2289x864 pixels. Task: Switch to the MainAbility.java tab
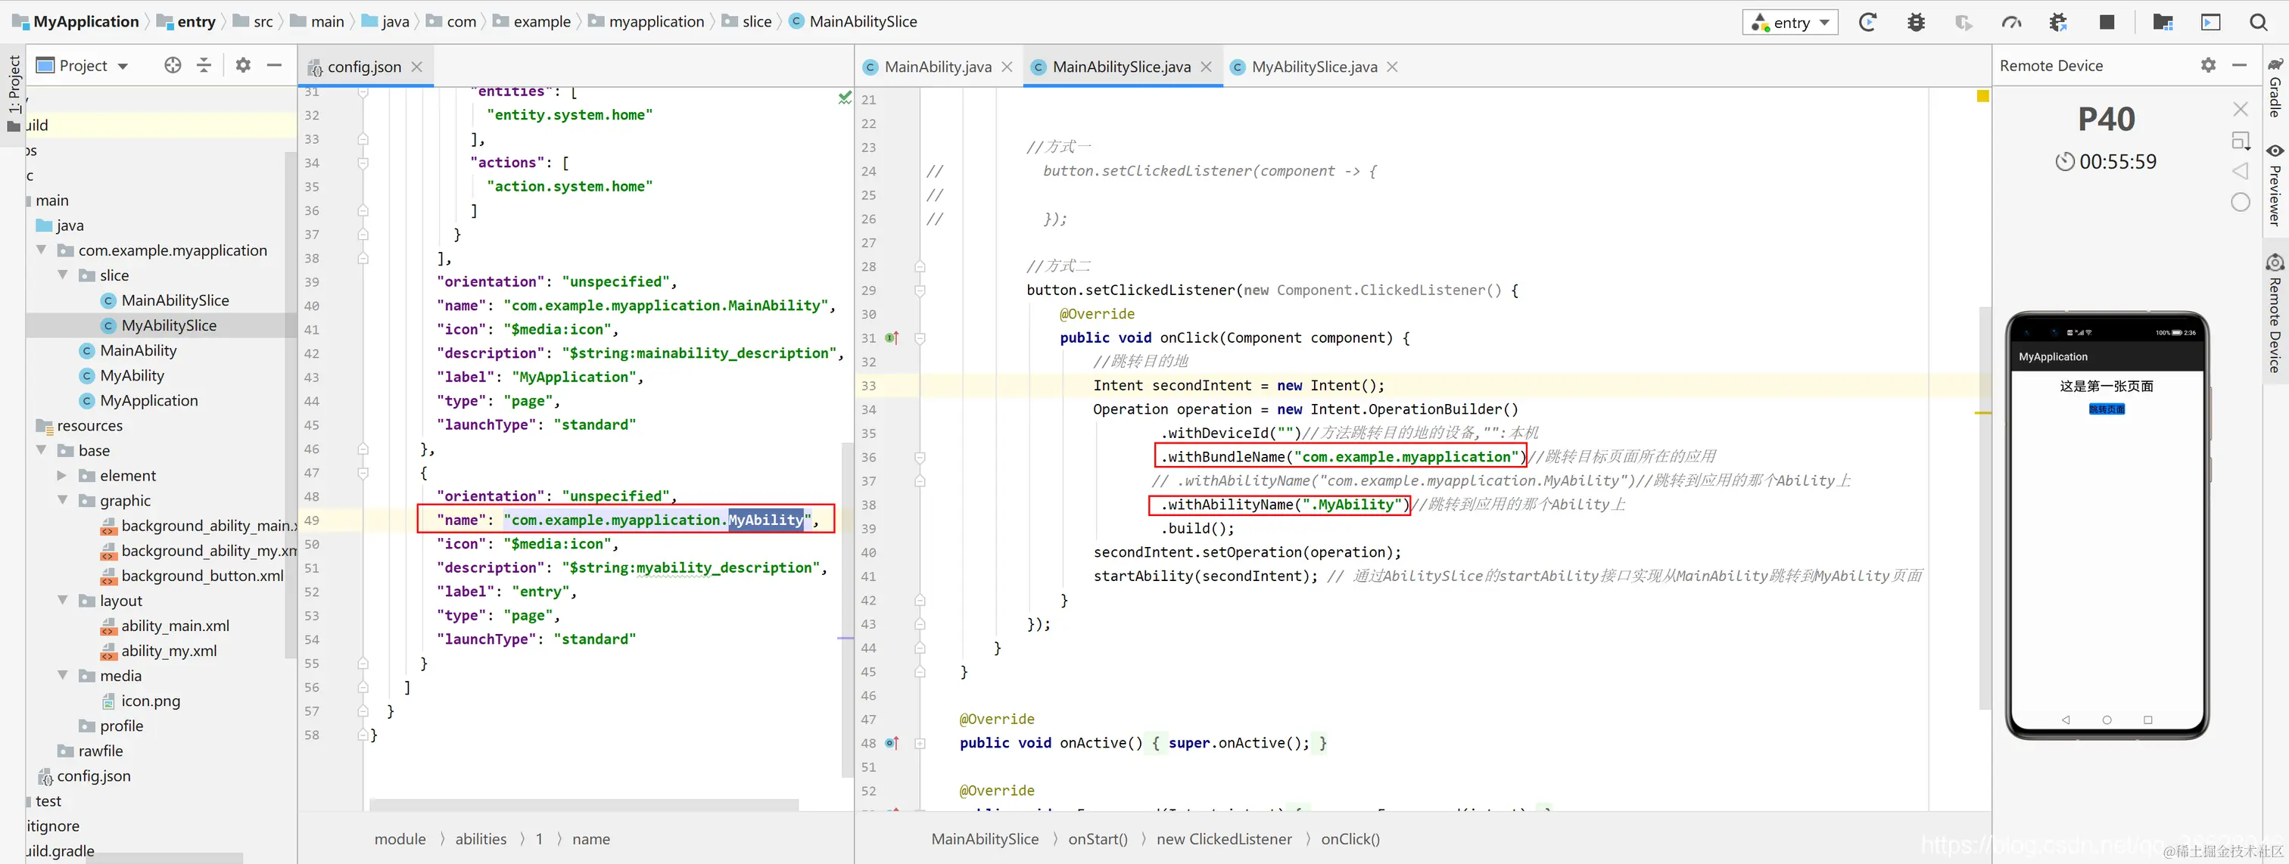(936, 67)
